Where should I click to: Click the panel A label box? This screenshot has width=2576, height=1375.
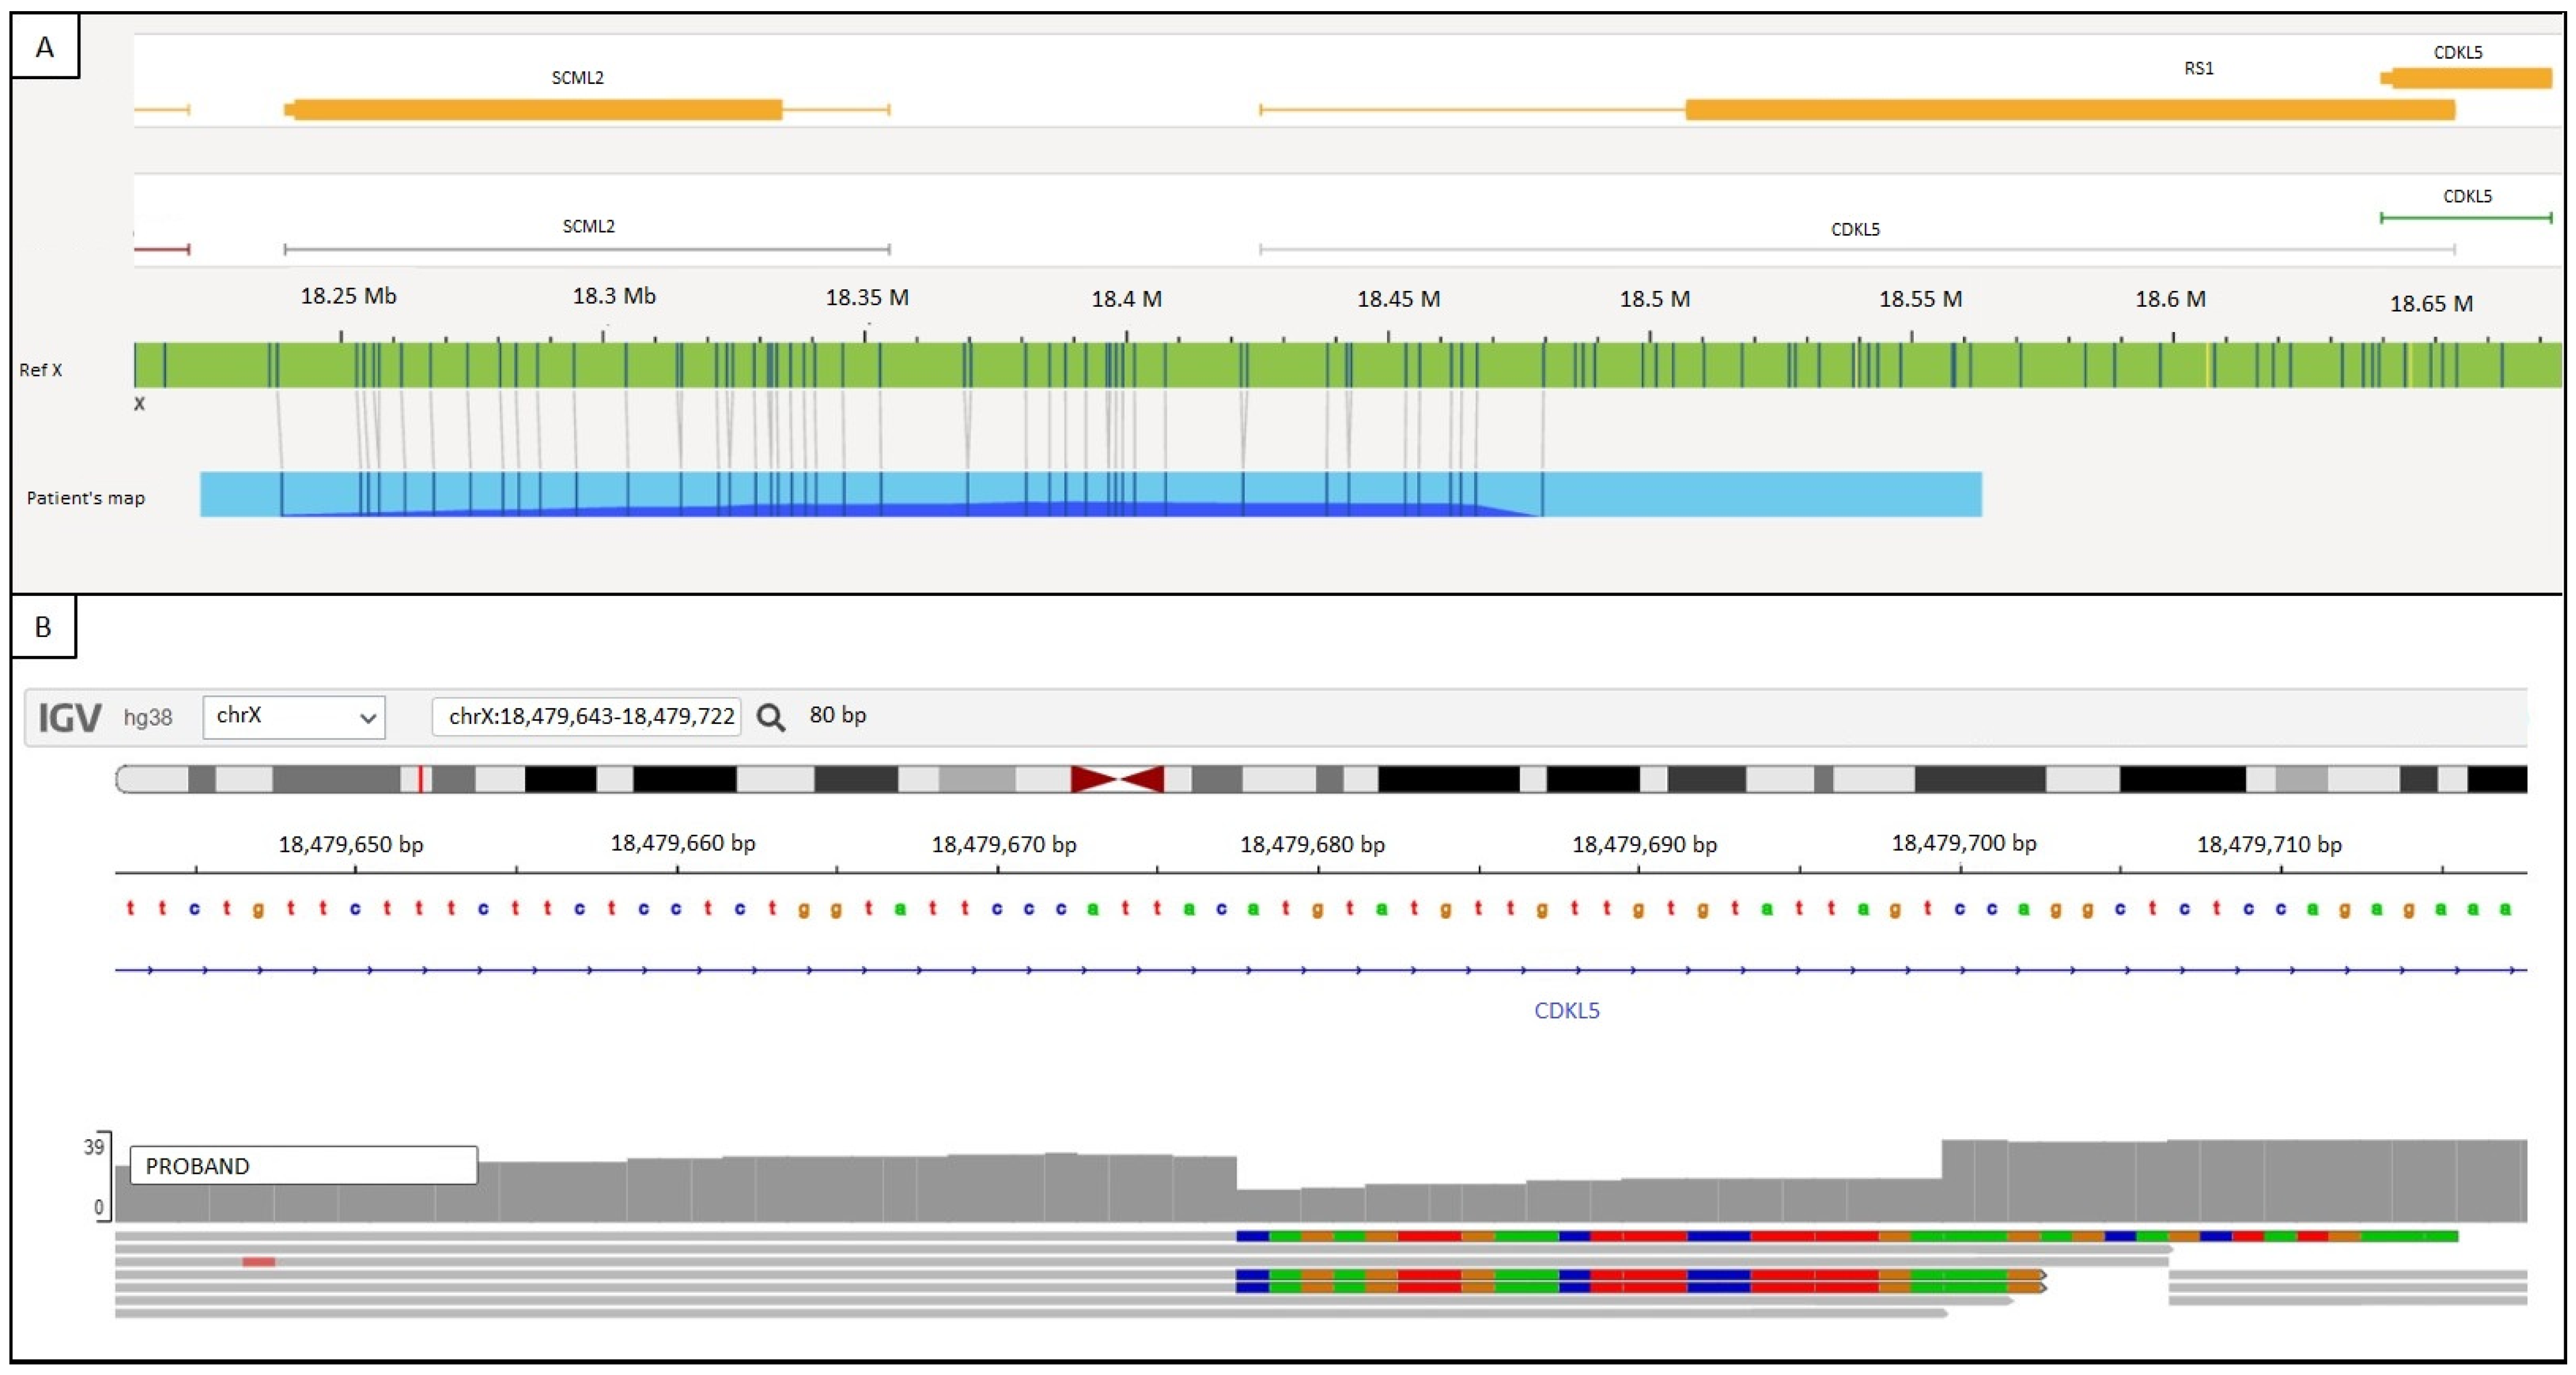(x=45, y=47)
